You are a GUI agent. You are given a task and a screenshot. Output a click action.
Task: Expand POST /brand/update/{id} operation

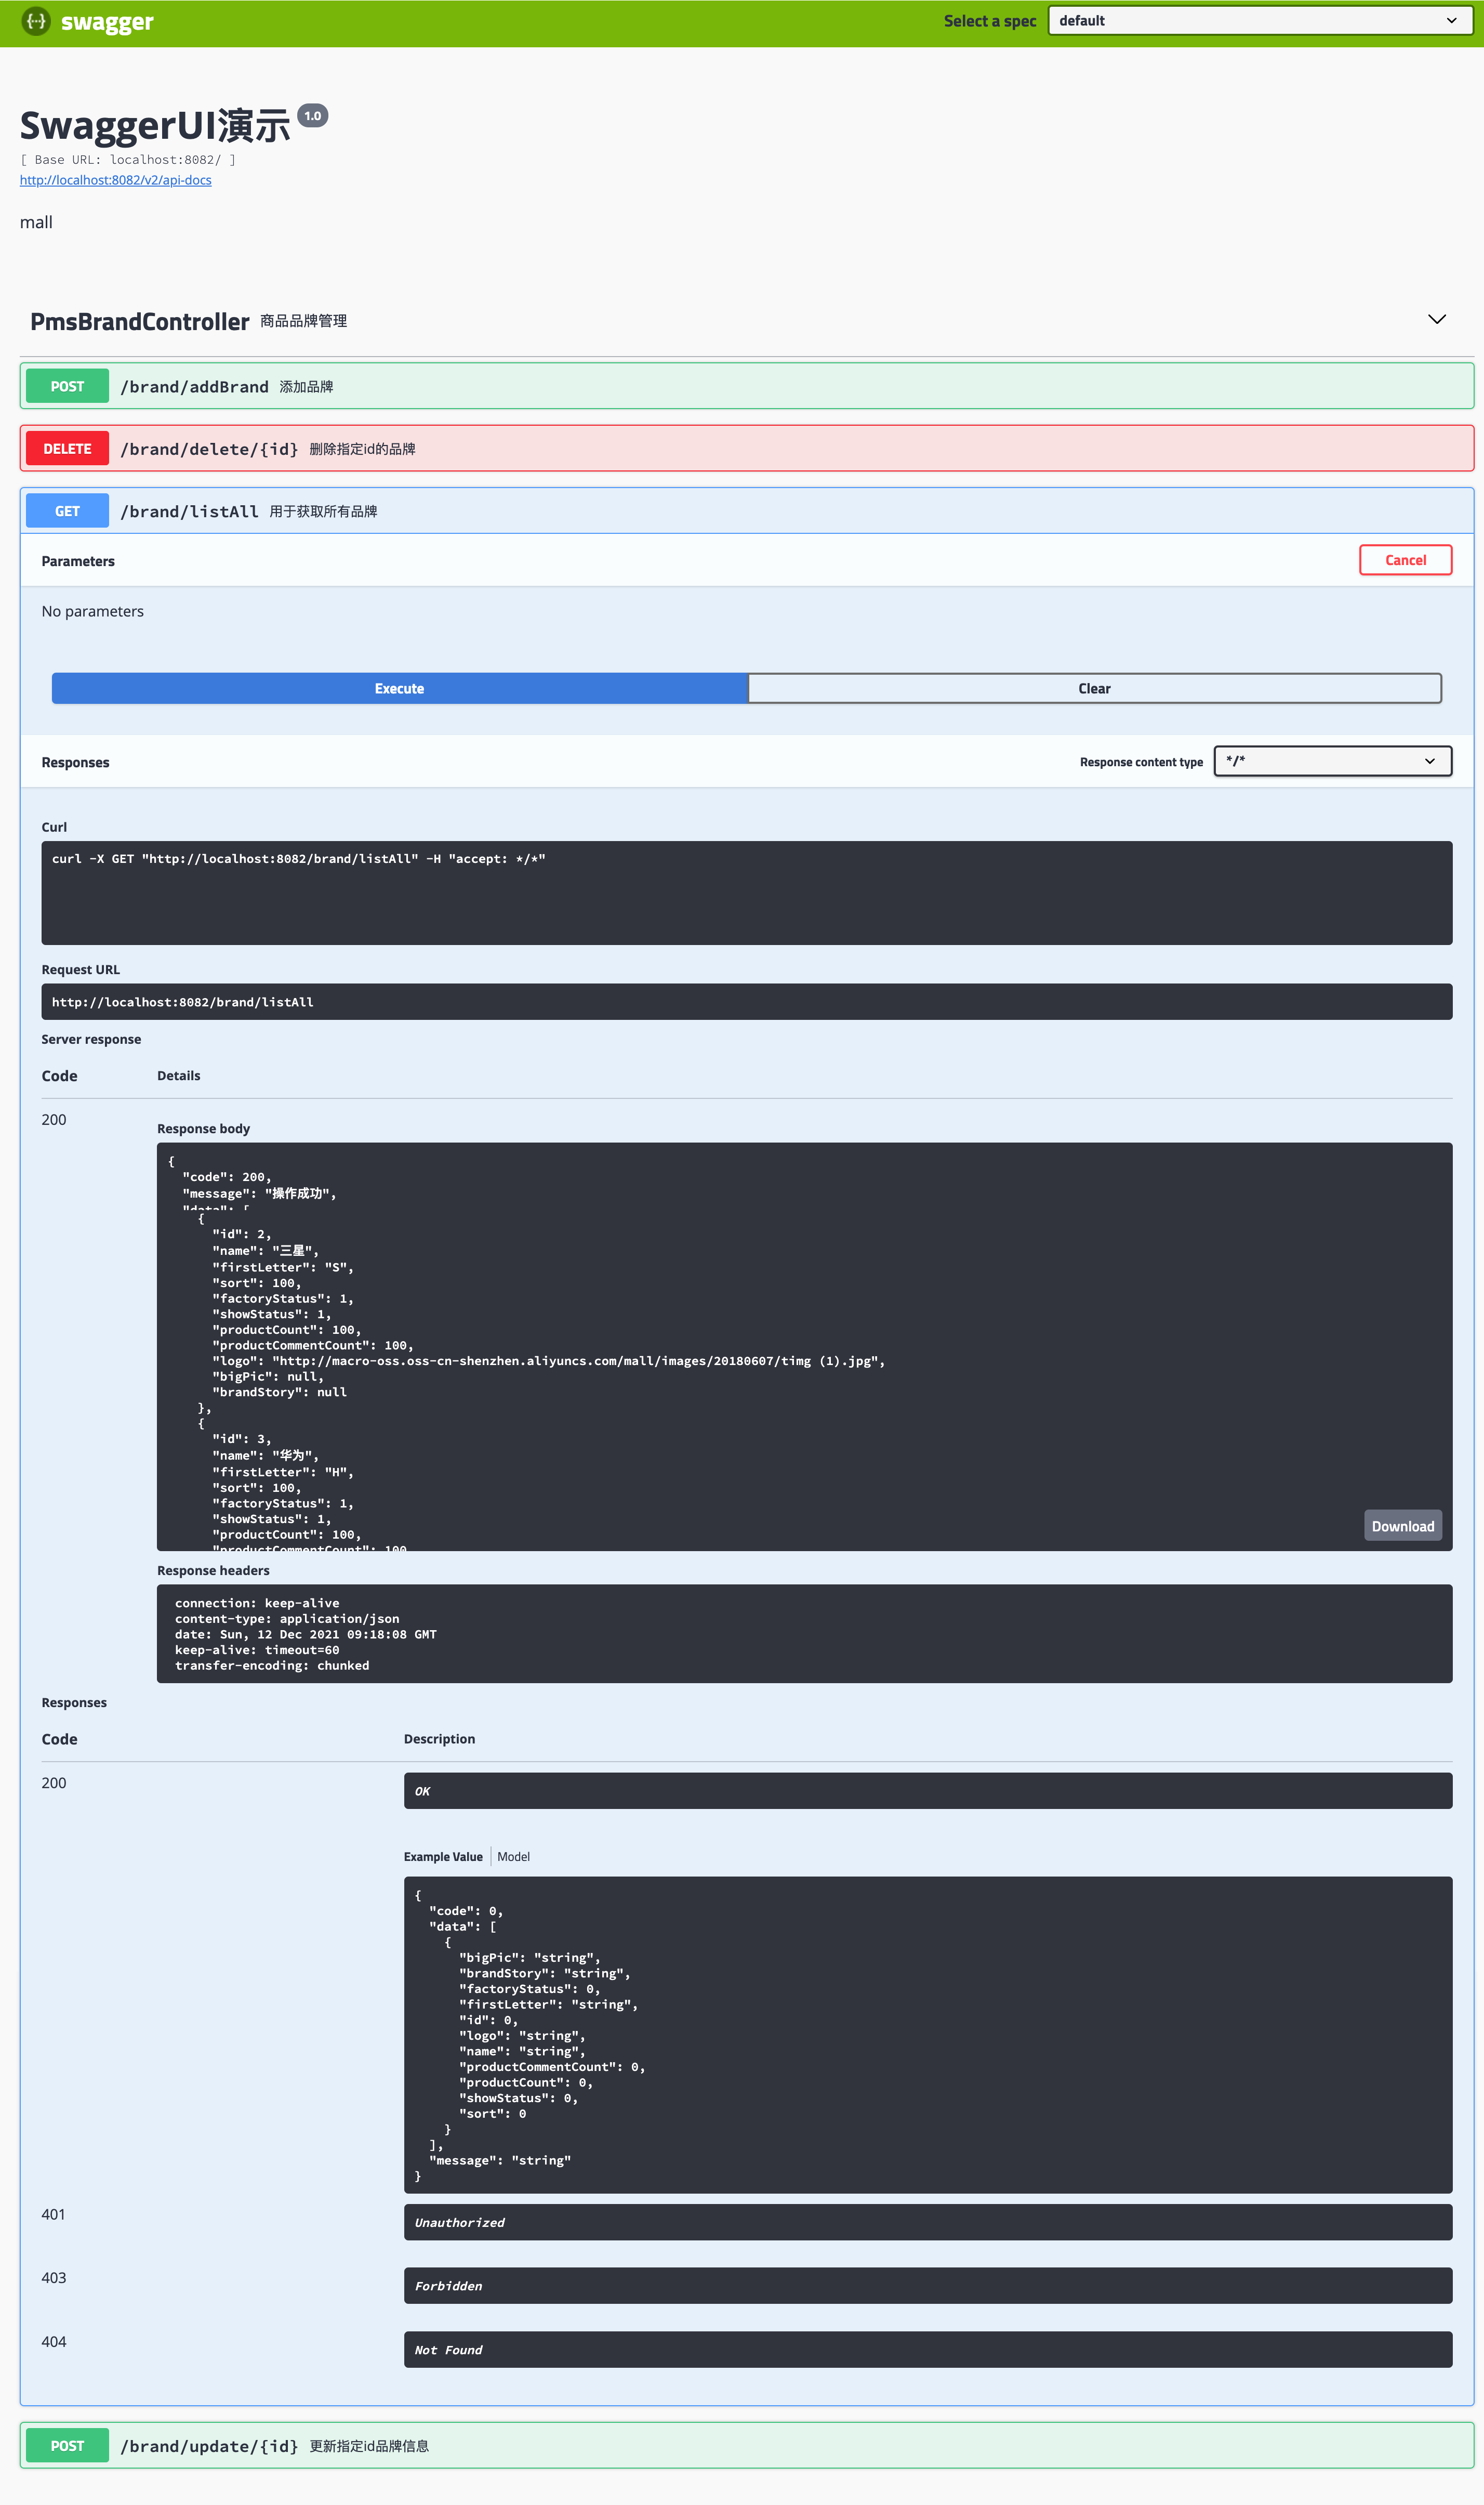click(x=746, y=2445)
